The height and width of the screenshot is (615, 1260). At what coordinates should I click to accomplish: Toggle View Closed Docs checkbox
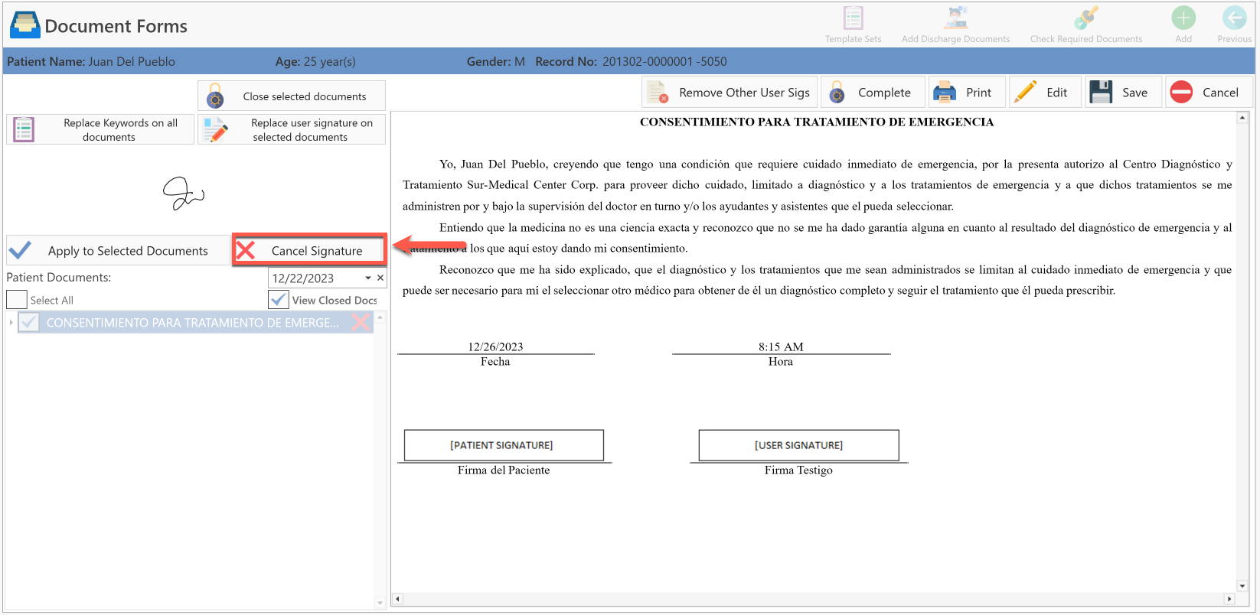[279, 300]
